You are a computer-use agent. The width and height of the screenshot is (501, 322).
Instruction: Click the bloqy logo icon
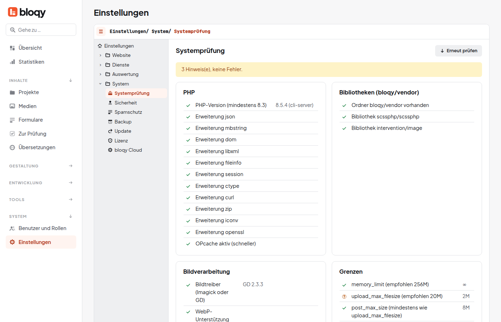click(x=13, y=12)
